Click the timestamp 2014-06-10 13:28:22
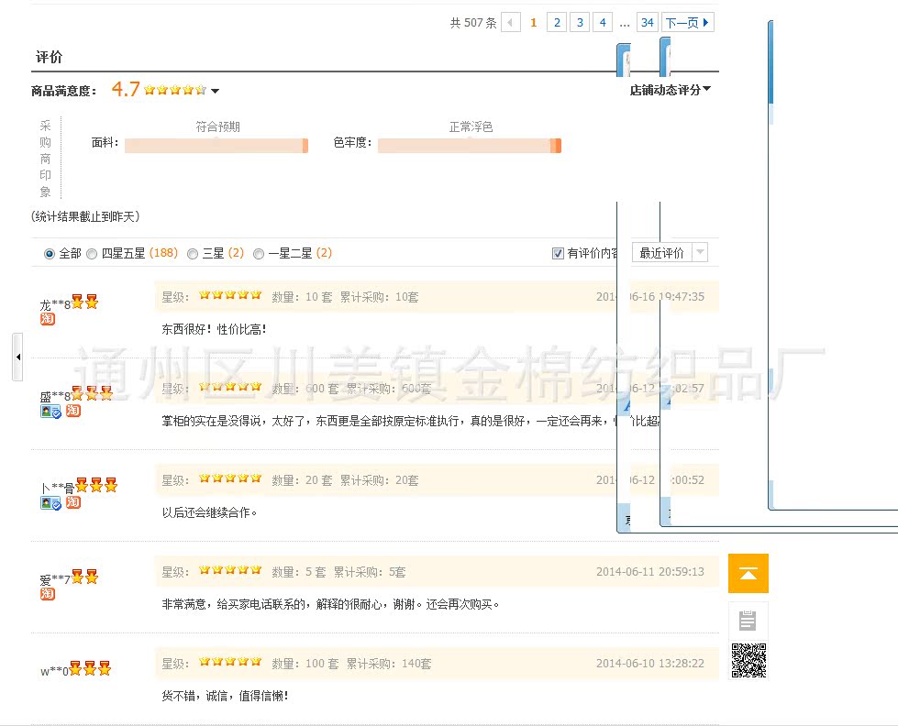The width and height of the screenshot is (898, 726). [x=650, y=663]
